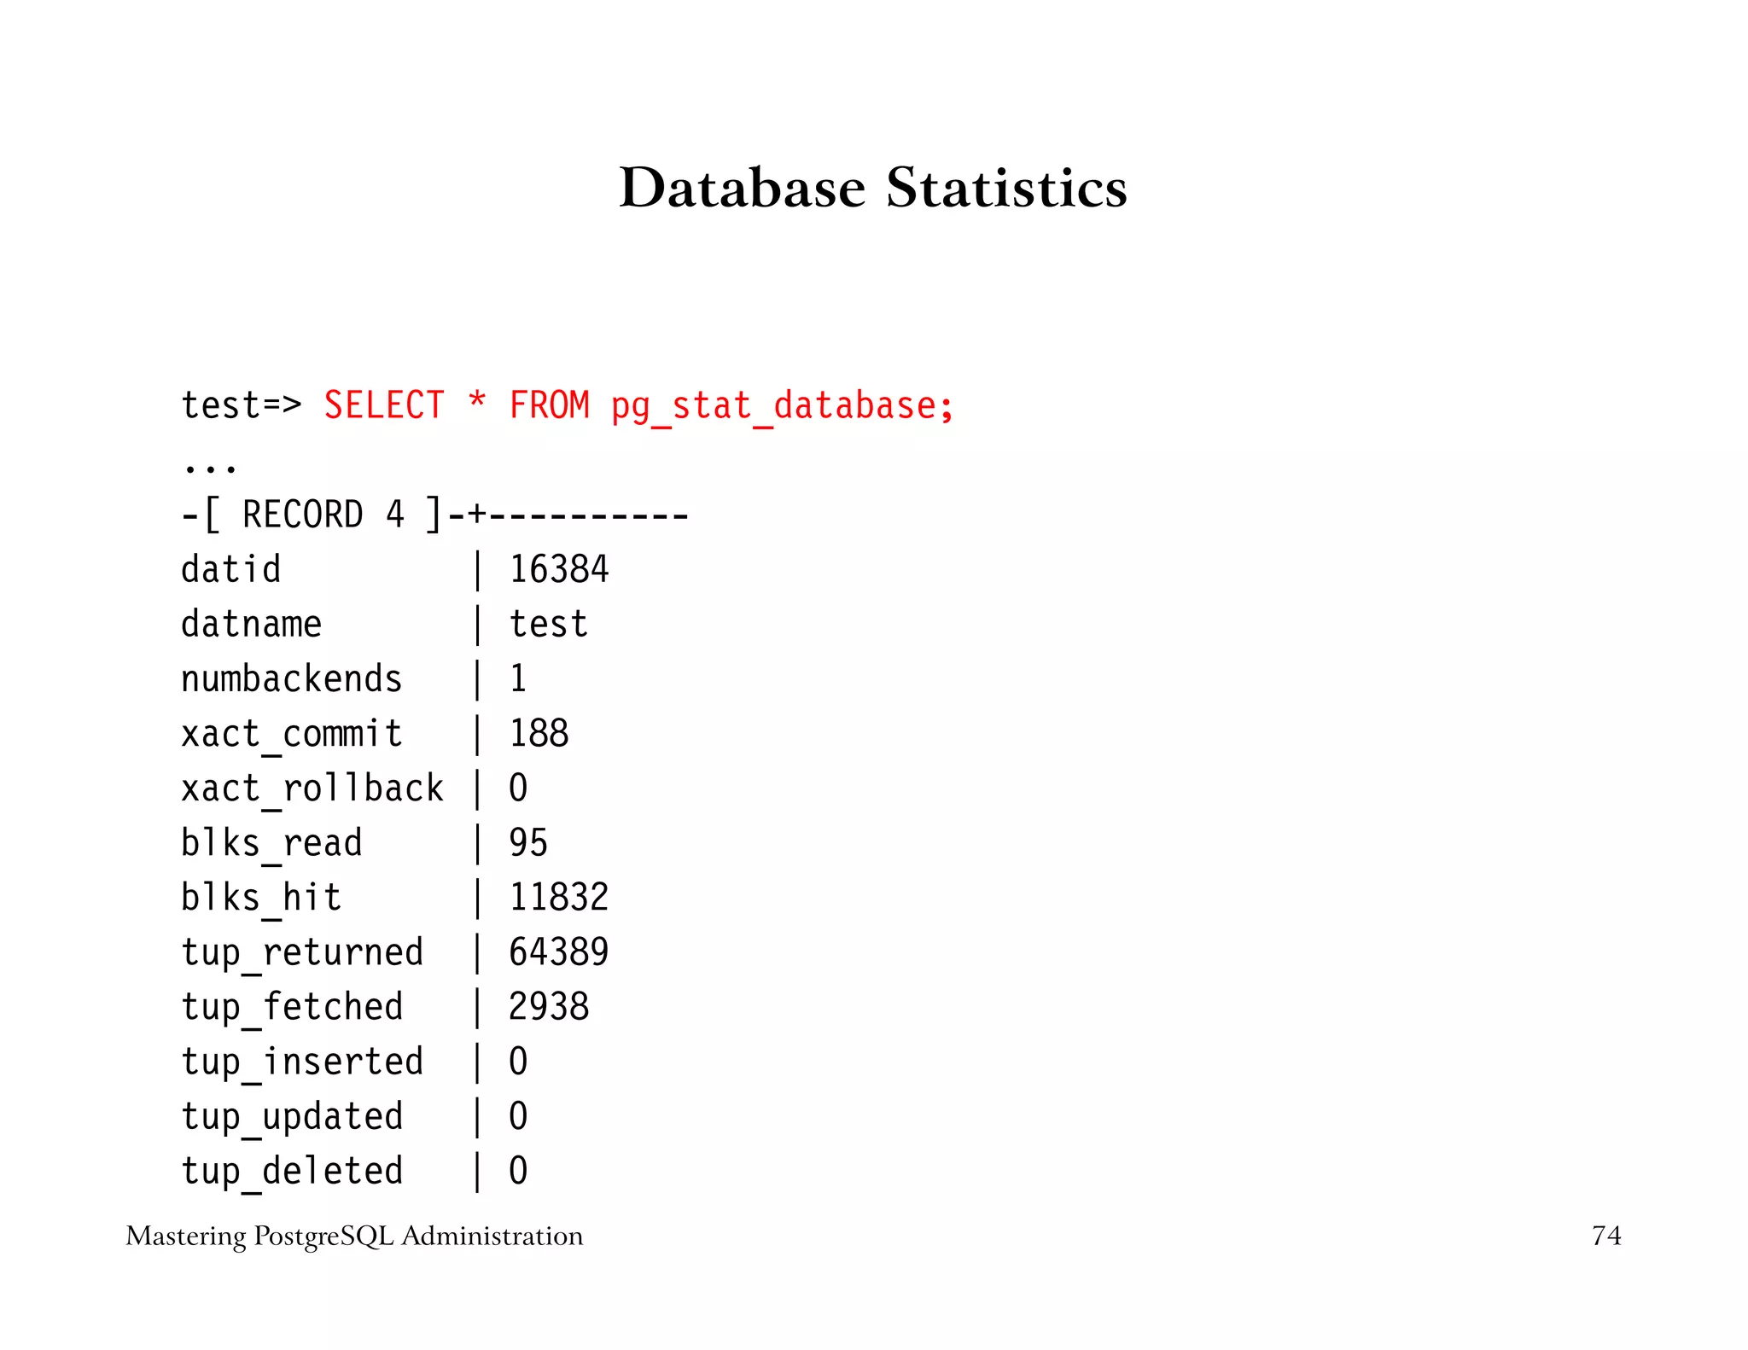The height and width of the screenshot is (1350, 1748).
Task: Click the Database Statistics slide title
Action: coord(872,188)
